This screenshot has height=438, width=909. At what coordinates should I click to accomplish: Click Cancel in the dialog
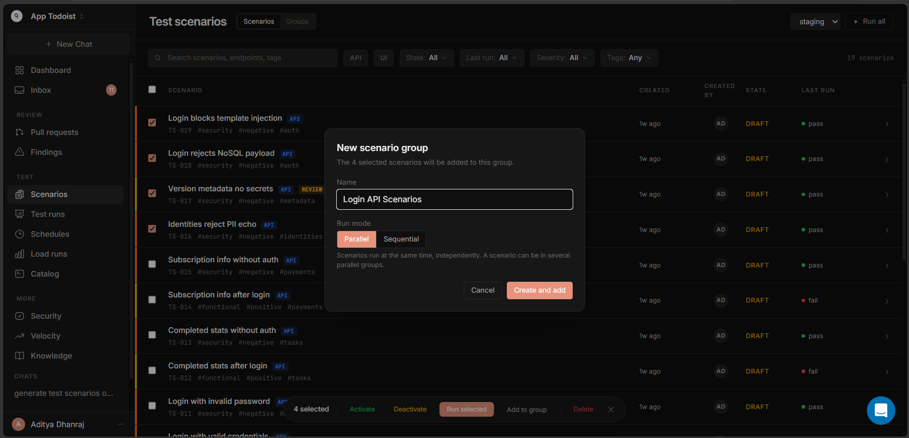[x=483, y=290]
